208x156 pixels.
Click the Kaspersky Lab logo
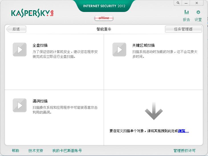coord(32,13)
